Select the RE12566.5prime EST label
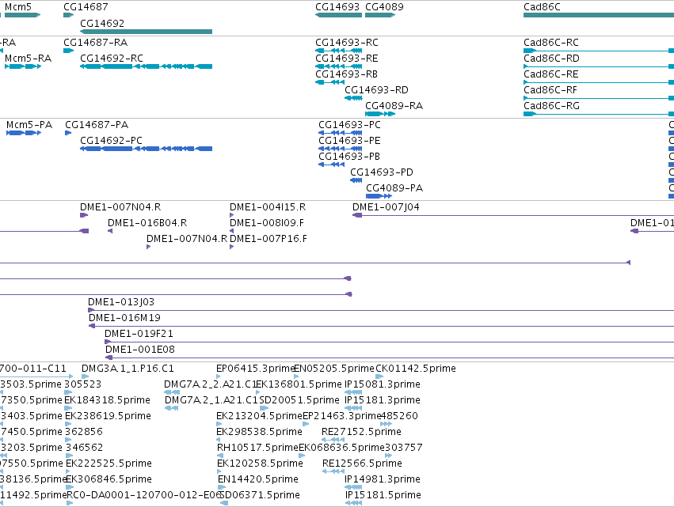Viewport: 674px width, 507px height. tap(363, 464)
